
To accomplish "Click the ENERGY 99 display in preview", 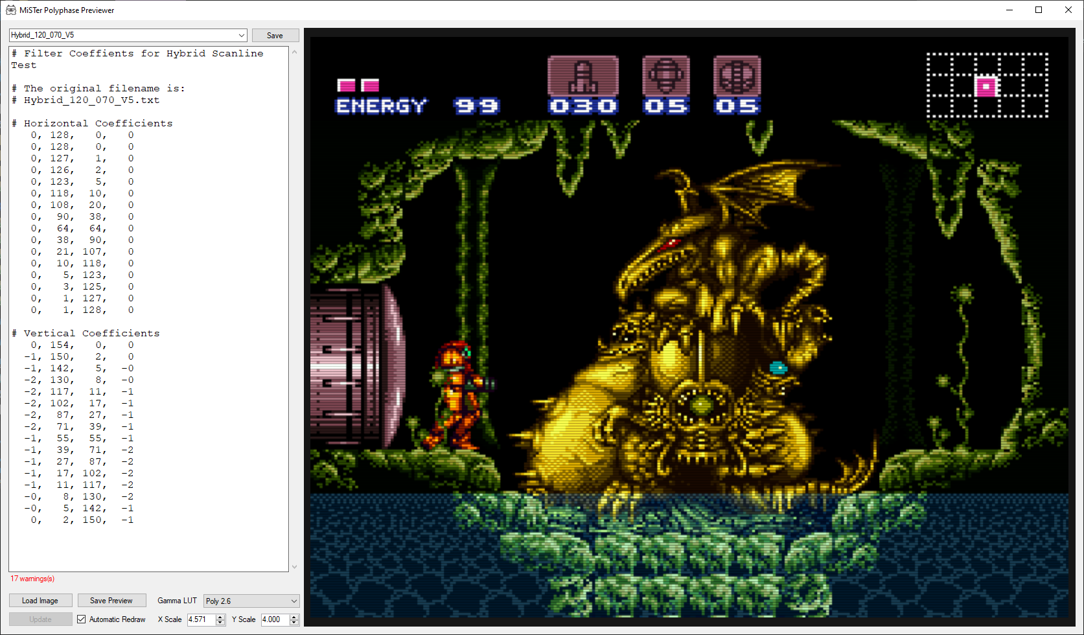I will [x=418, y=106].
